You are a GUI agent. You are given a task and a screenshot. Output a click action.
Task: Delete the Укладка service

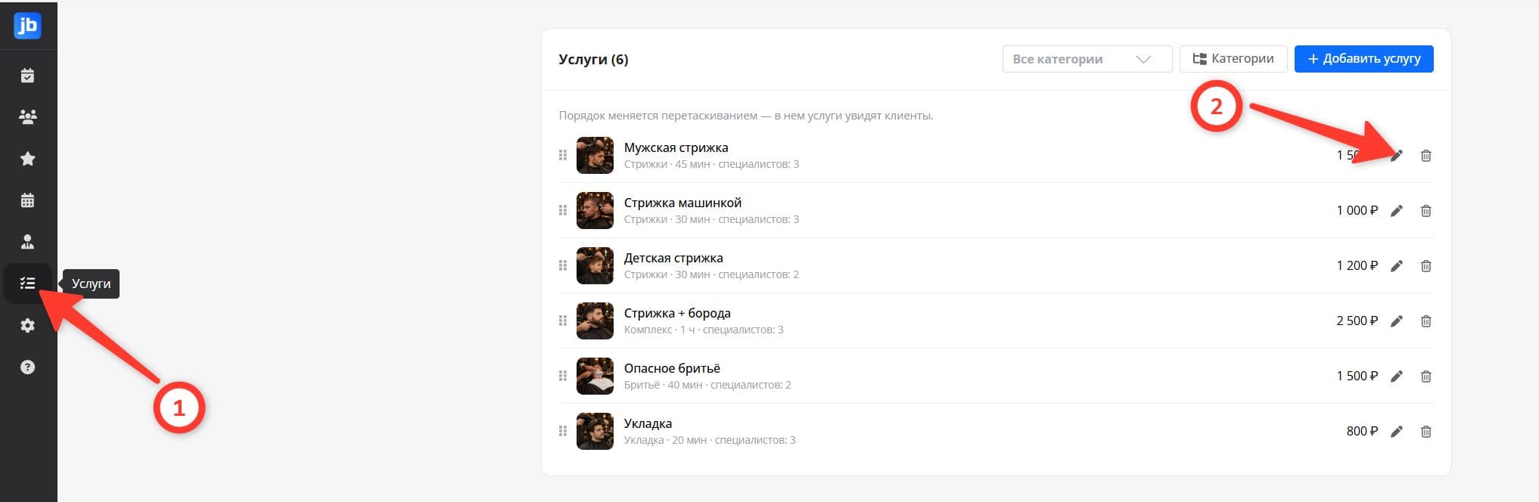(x=1426, y=432)
